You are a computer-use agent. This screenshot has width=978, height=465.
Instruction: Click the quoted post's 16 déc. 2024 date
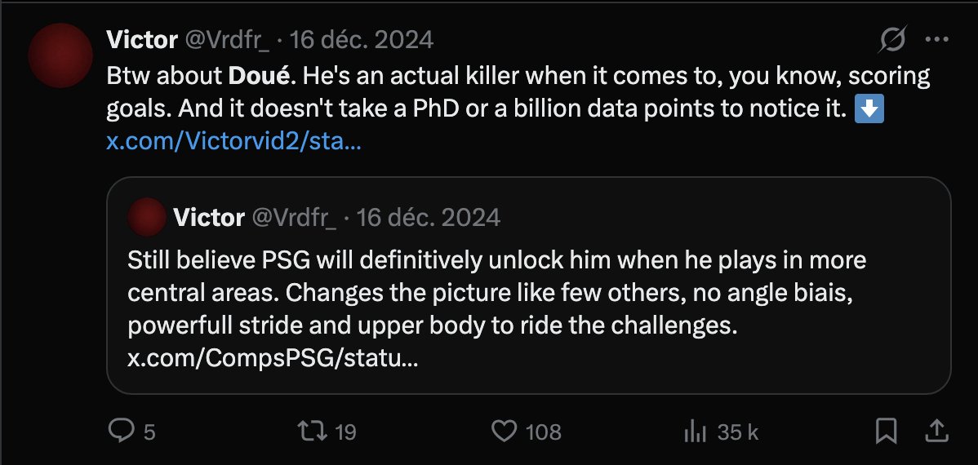pyautogui.click(x=429, y=217)
